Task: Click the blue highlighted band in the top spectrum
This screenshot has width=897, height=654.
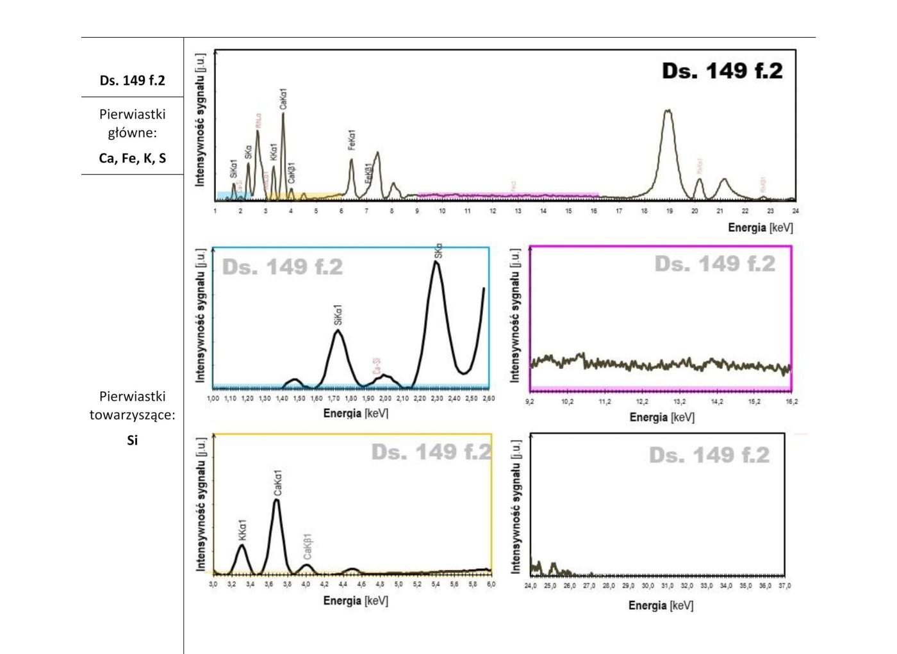Action: (233, 195)
